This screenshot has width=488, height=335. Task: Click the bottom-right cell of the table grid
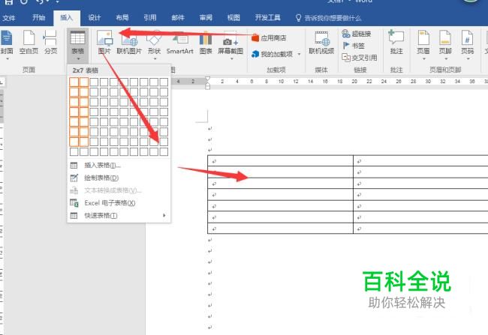click(164, 151)
